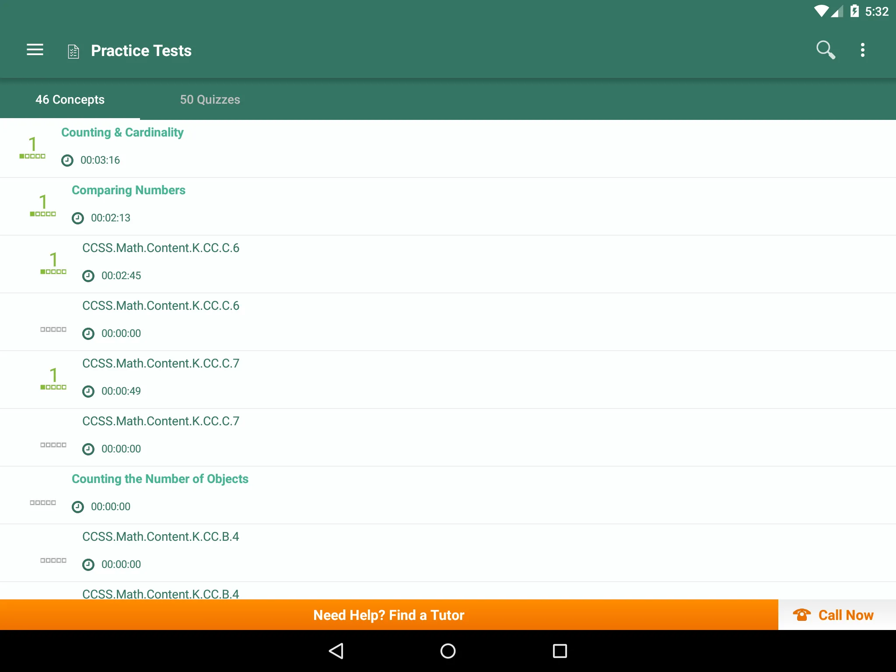Click the Need Help? Find a Tutor button
This screenshot has width=896, height=672.
(x=389, y=614)
